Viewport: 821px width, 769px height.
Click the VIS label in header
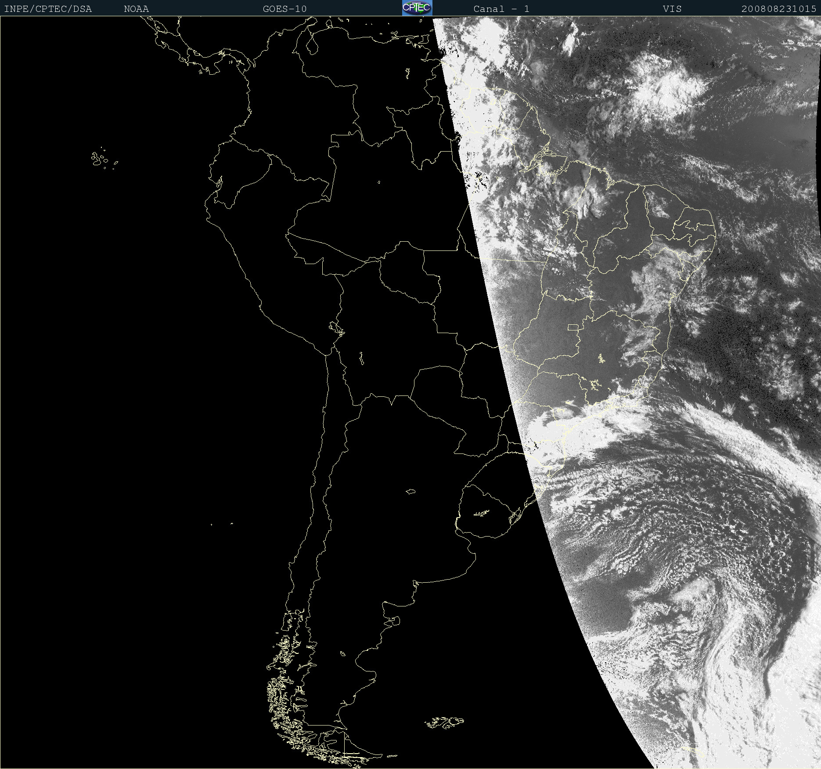(672, 9)
